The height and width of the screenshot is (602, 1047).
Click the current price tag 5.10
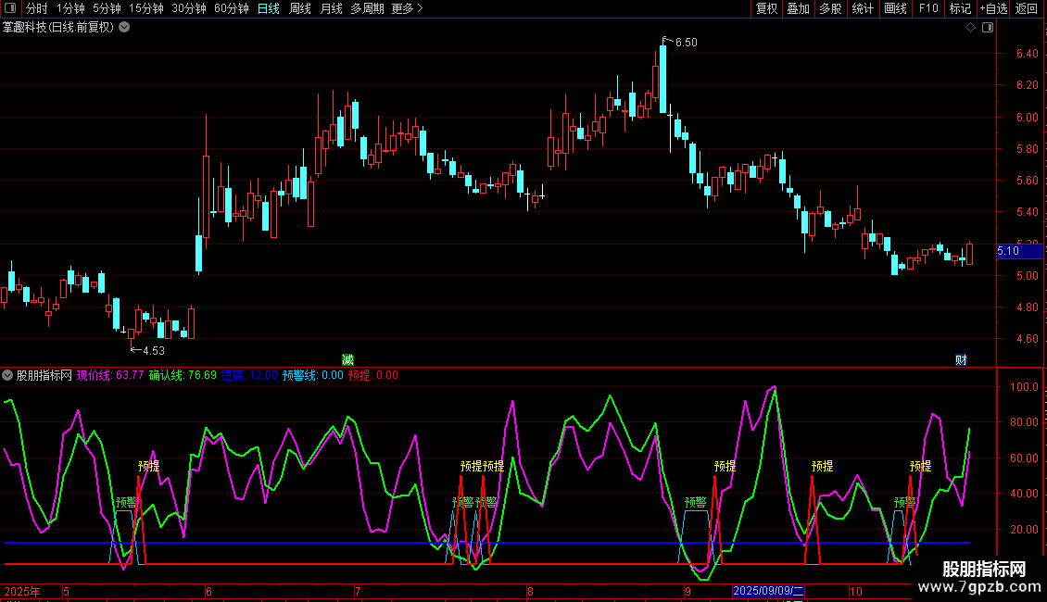click(x=1019, y=251)
